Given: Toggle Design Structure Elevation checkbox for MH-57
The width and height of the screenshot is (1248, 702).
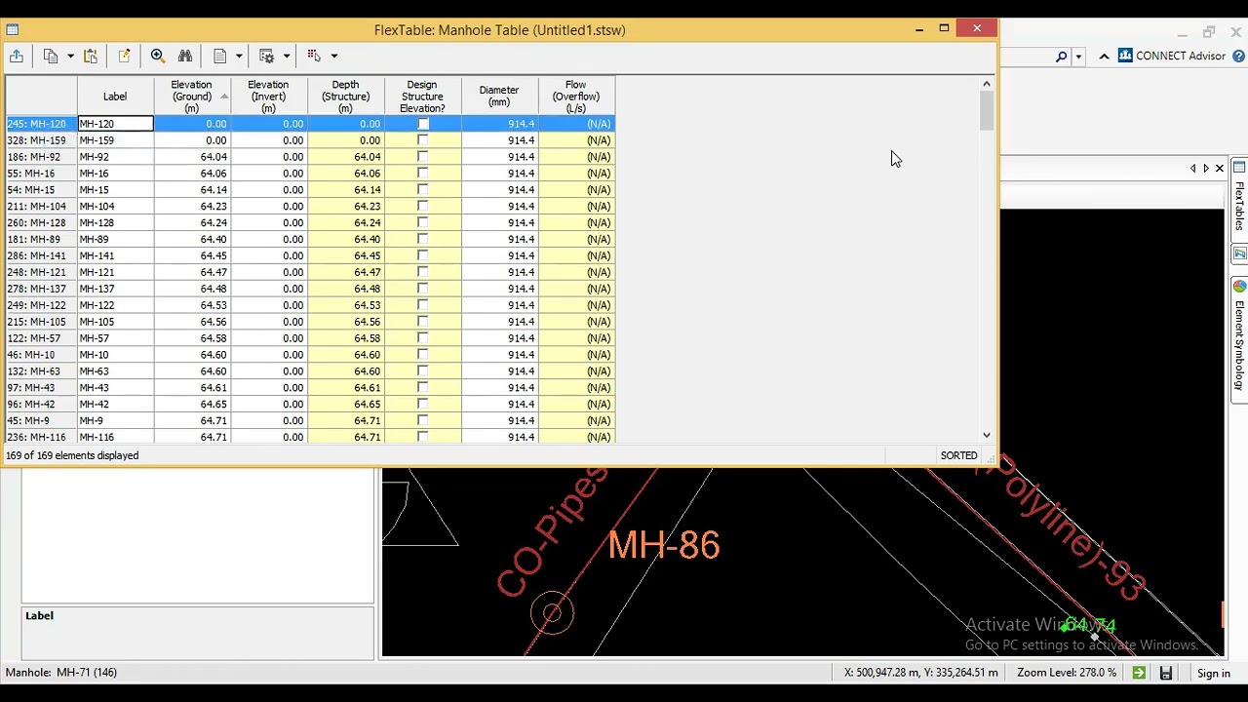Looking at the screenshot, I should tap(423, 338).
